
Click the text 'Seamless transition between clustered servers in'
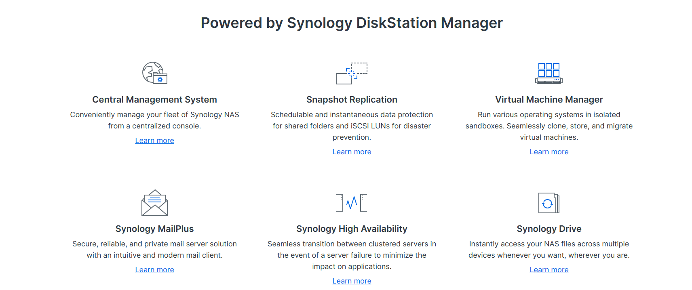pyautogui.click(x=352, y=244)
